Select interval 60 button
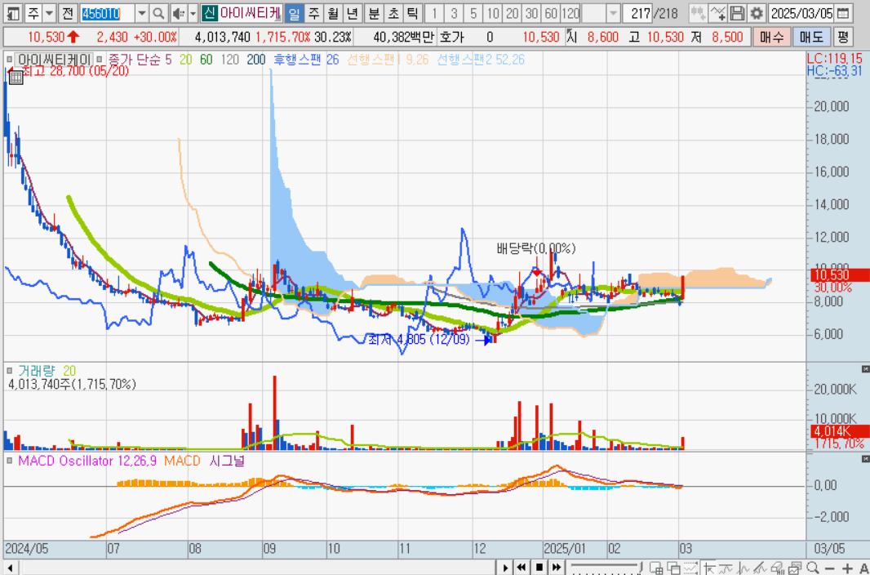 (551, 13)
